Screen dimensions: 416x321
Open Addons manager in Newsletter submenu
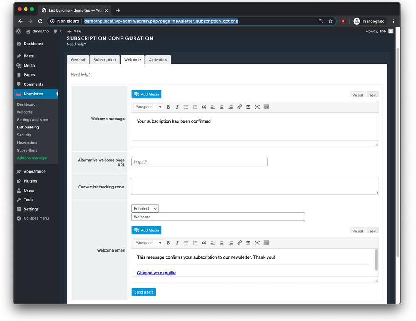[x=32, y=158]
